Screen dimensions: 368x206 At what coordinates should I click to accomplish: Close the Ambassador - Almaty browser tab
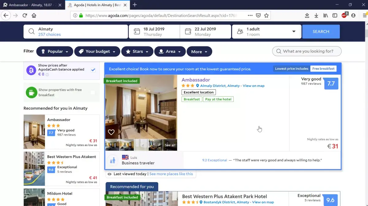59,5
